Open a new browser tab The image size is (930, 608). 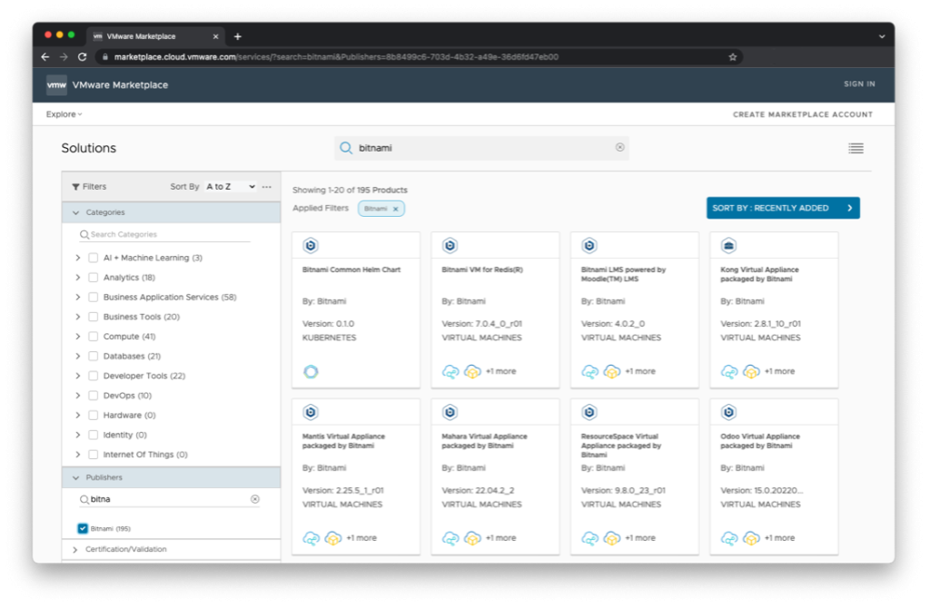[x=238, y=36]
